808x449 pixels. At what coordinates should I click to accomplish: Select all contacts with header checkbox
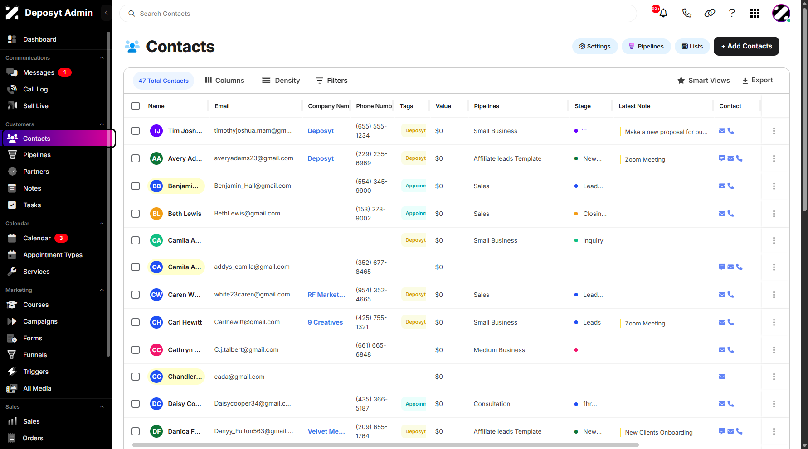coord(136,106)
